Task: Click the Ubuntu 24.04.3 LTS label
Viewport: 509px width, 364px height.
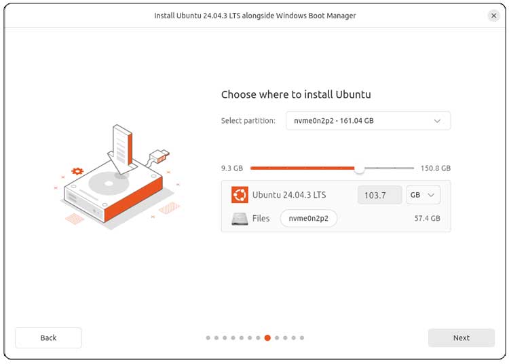Action: coord(289,196)
